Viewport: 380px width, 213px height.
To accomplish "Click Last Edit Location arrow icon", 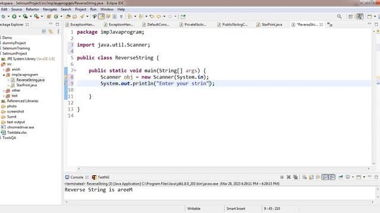I will point(152,17).
